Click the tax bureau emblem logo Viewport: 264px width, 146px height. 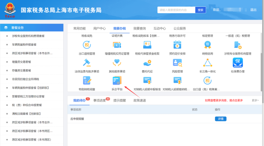(x=10, y=10)
